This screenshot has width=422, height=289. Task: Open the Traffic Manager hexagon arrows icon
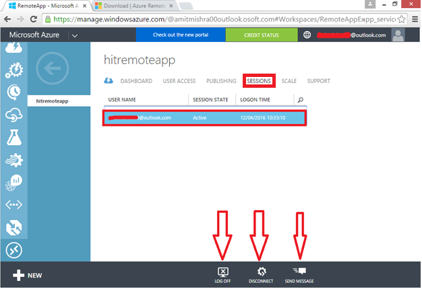point(14,228)
